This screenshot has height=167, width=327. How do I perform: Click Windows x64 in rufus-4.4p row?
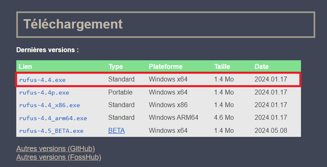168,92
